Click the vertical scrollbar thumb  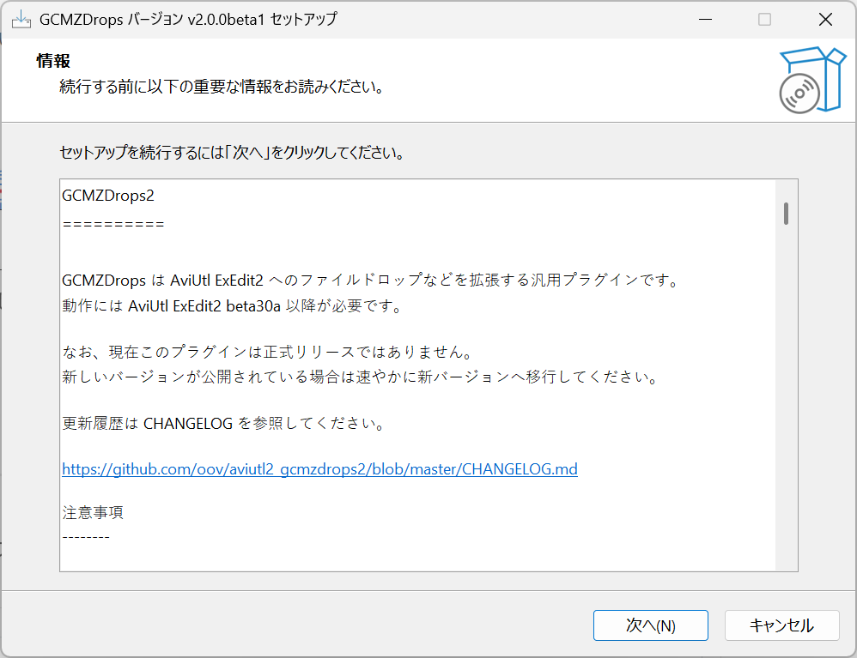(786, 213)
